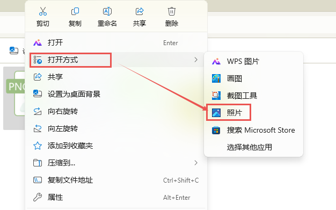
Task: Open with 照片
Action: 253,113
